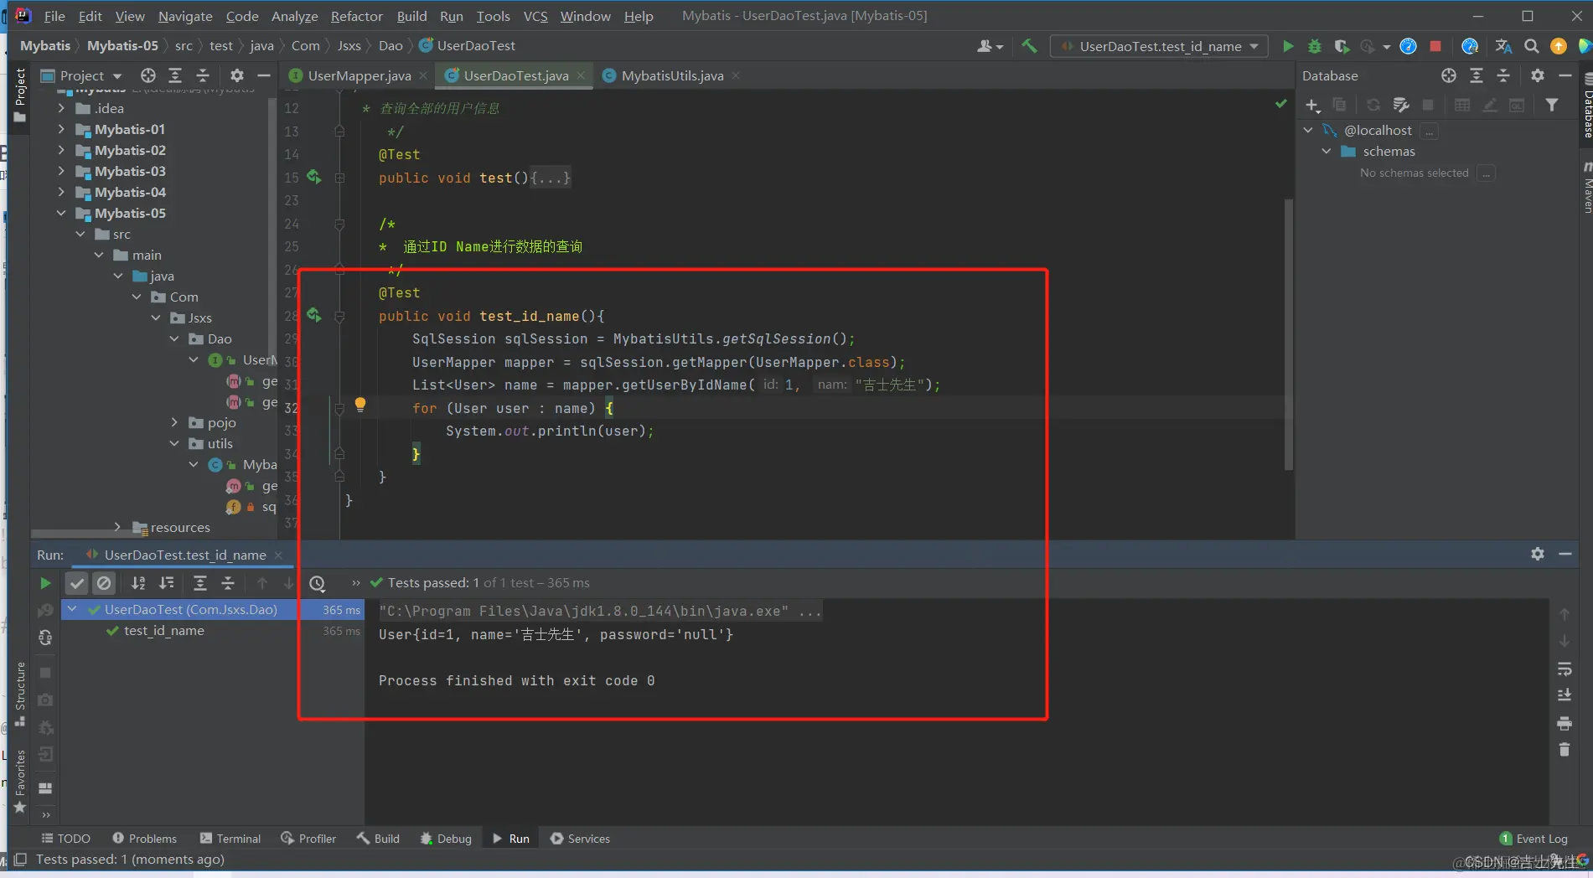Viewport: 1593px width, 878px height.
Task: Select test_id_name in the test tree
Action: coord(164,631)
